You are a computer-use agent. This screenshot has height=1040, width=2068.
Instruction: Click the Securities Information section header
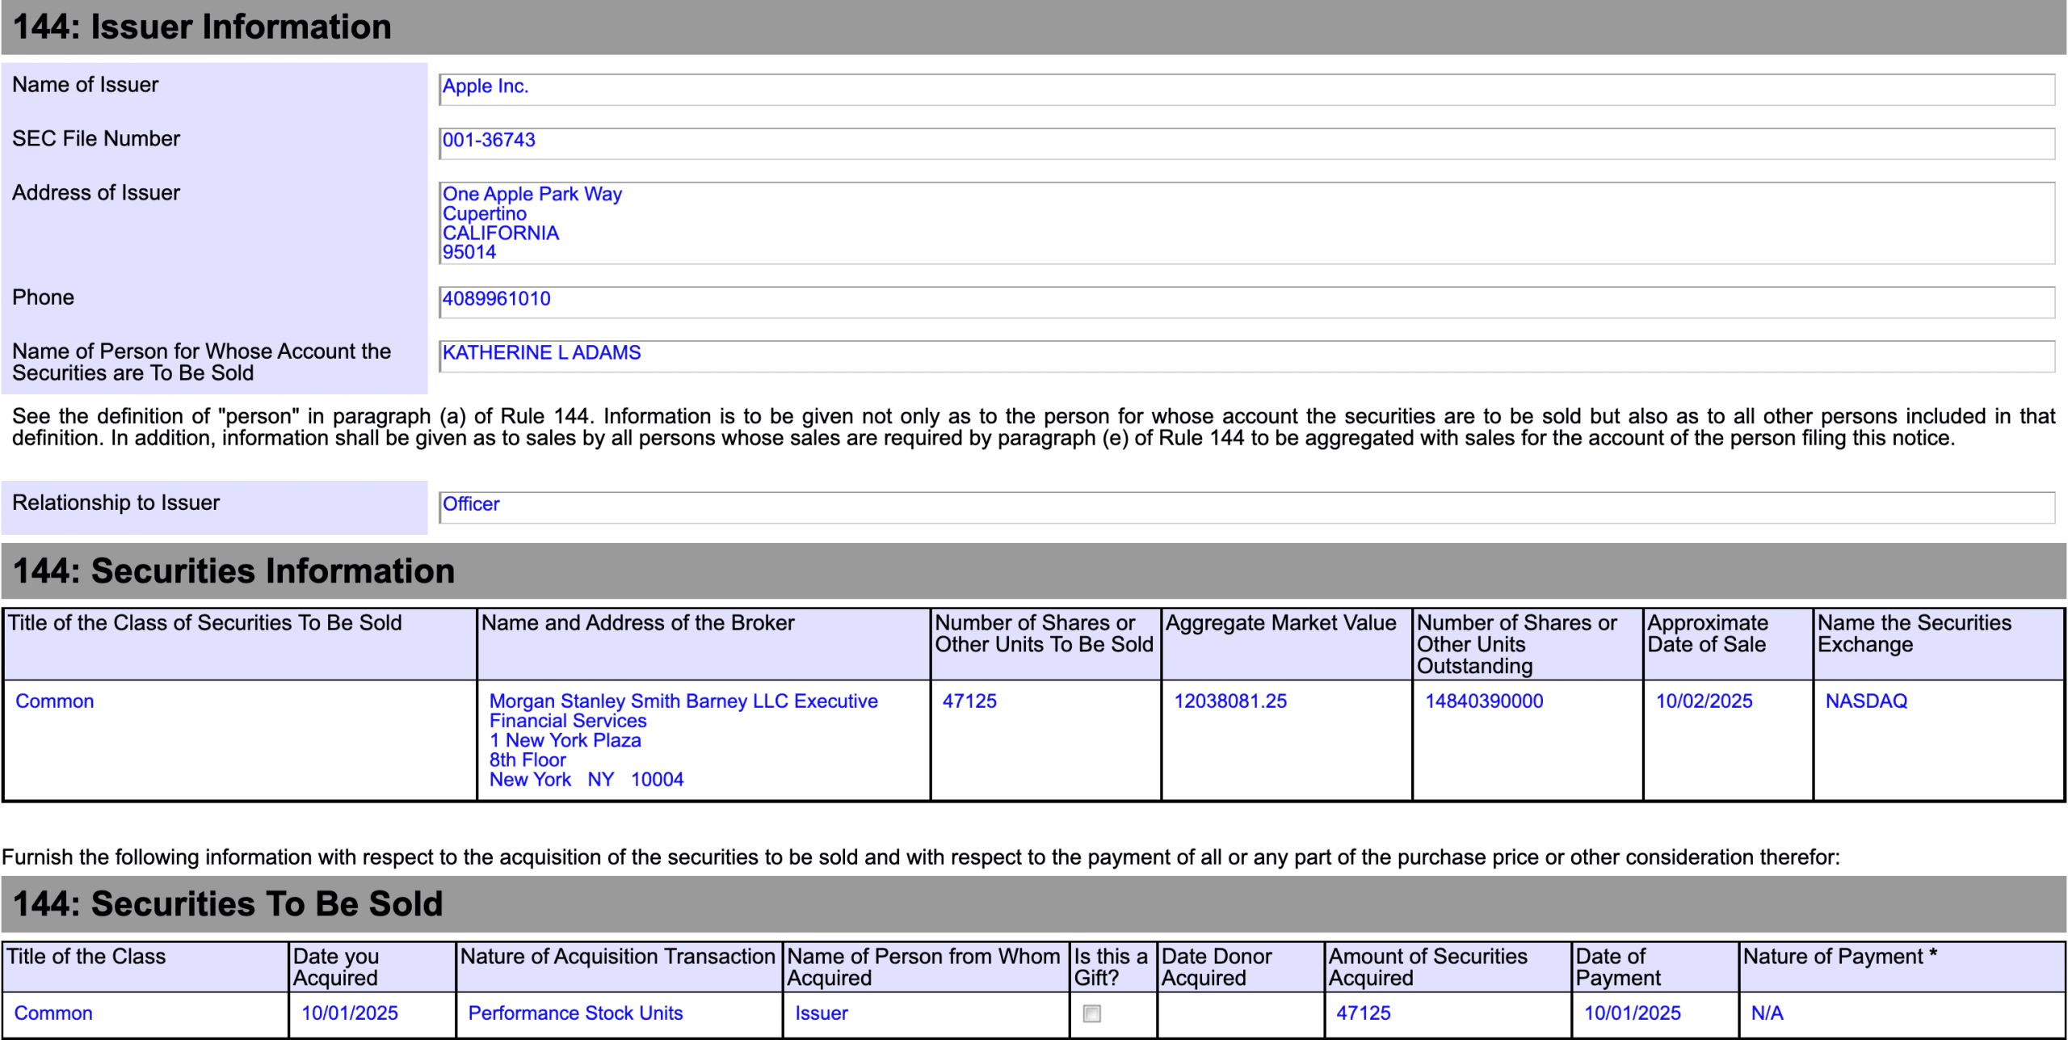click(234, 571)
